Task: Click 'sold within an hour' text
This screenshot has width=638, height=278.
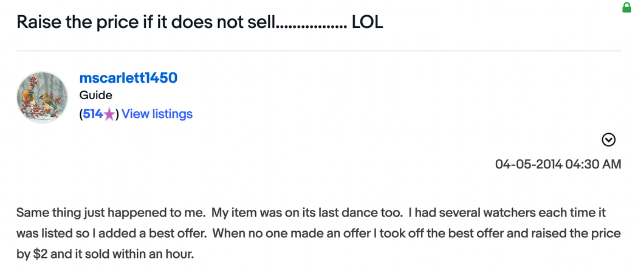Action: coord(134,254)
